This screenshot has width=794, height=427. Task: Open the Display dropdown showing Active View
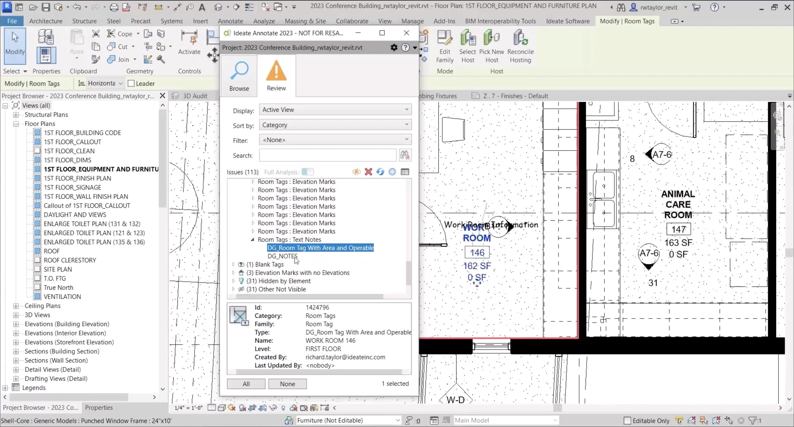pos(335,110)
